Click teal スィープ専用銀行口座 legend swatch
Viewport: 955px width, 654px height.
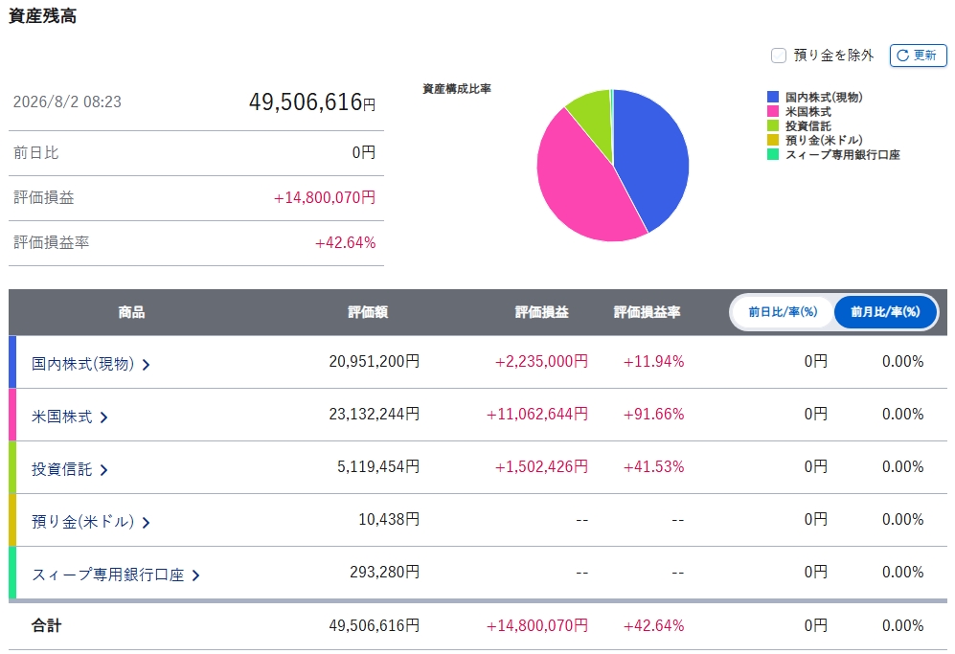click(x=773, y=154)
